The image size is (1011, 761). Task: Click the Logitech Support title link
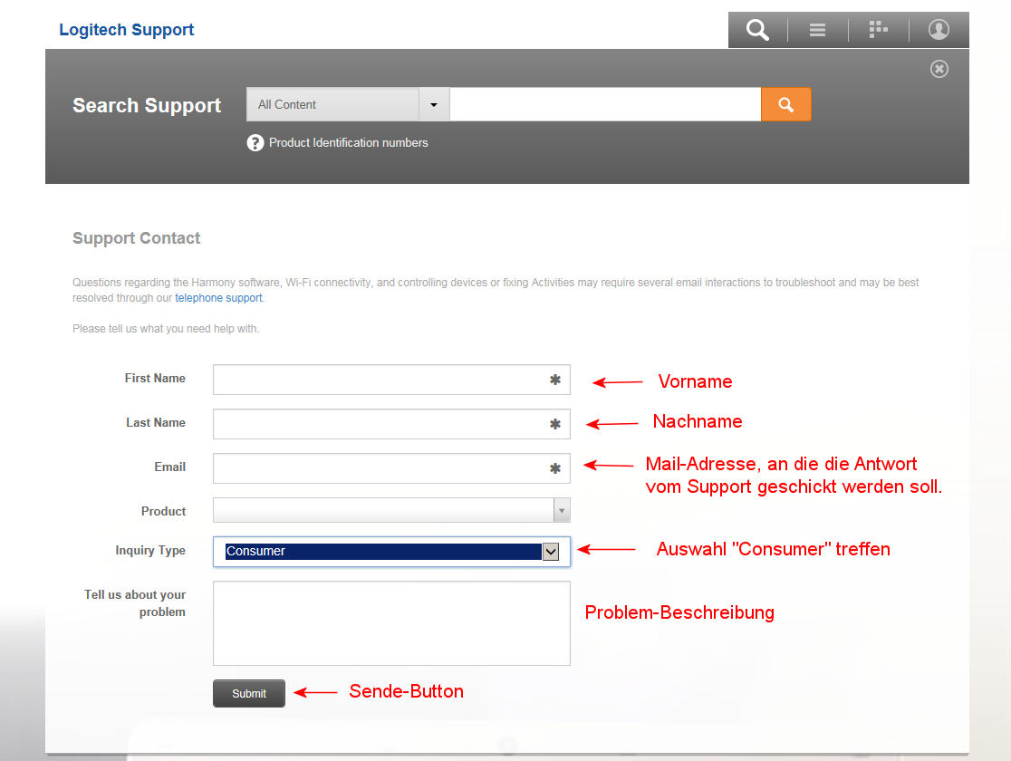[127, 30]
